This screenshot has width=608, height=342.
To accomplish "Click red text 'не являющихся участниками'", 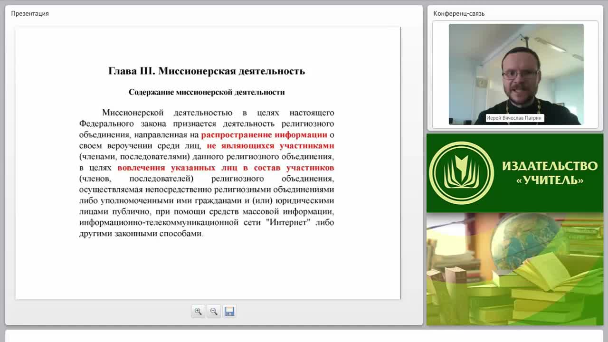I will 270,146.
